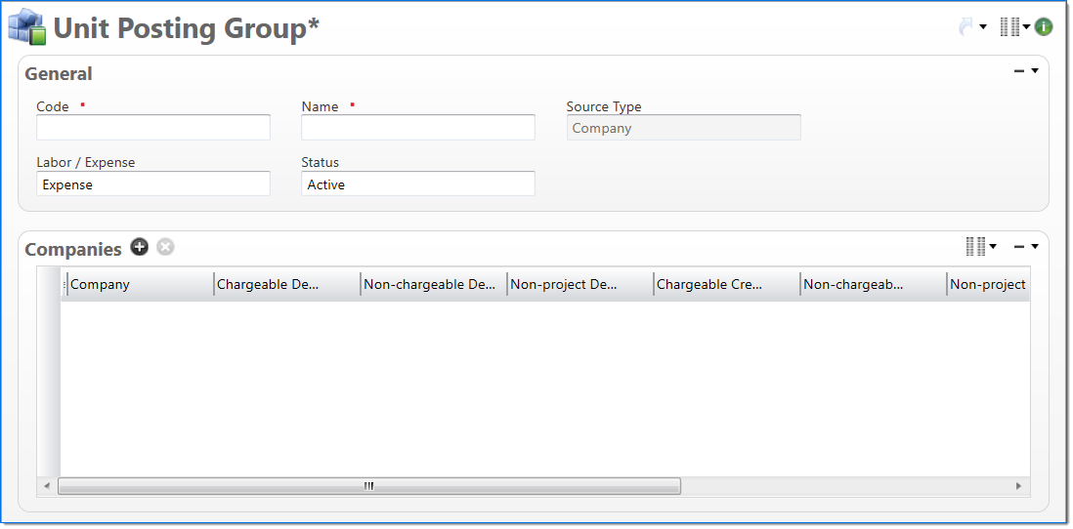Sort by Chargeable De... column header

pos(286,285)
